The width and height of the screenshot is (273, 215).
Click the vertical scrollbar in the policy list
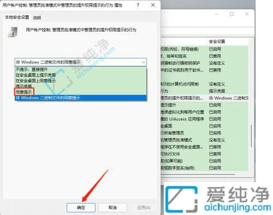(251, 136)
